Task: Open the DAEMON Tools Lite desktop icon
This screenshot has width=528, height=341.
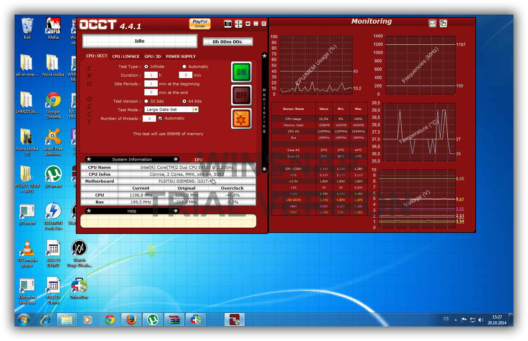Action: pyautogui.click(x=53, y=217)
